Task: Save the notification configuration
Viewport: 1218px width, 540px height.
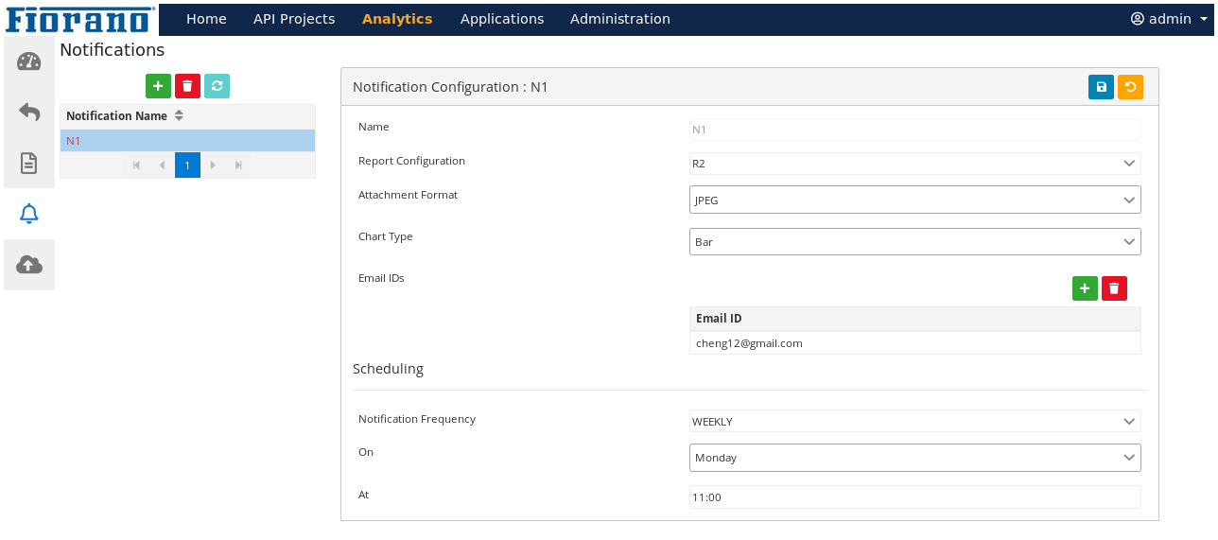Action: (1101, 87)
